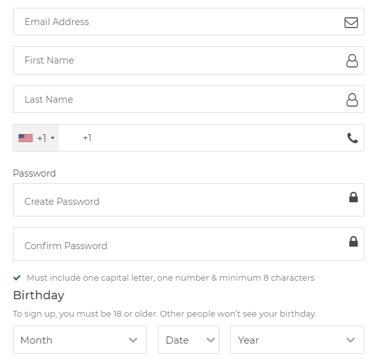Click the envelope icon in Email Address field

point(351,22)
